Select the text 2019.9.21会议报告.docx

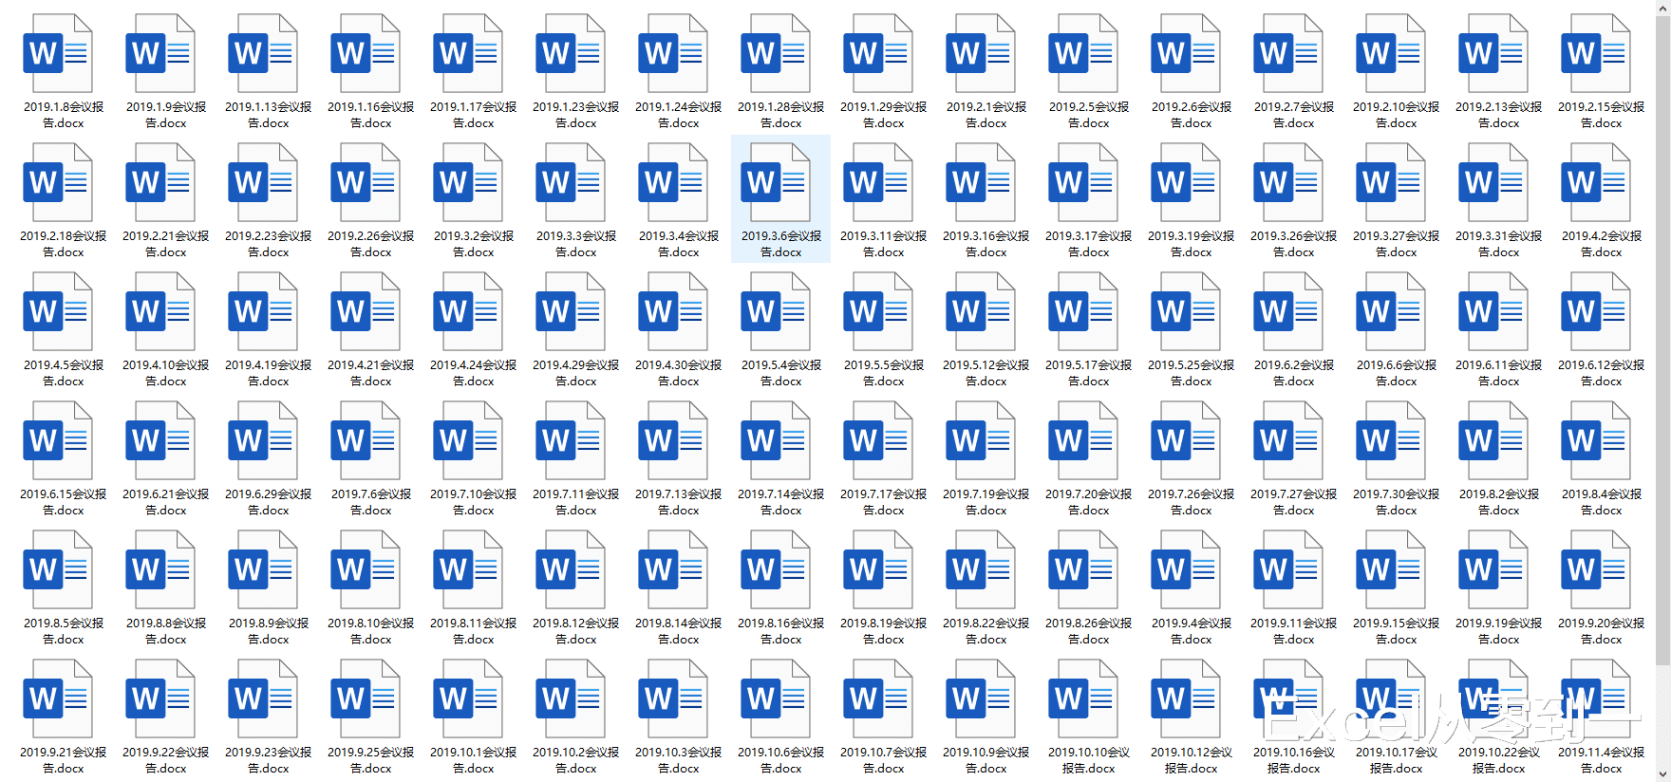[x=64, y=760]
